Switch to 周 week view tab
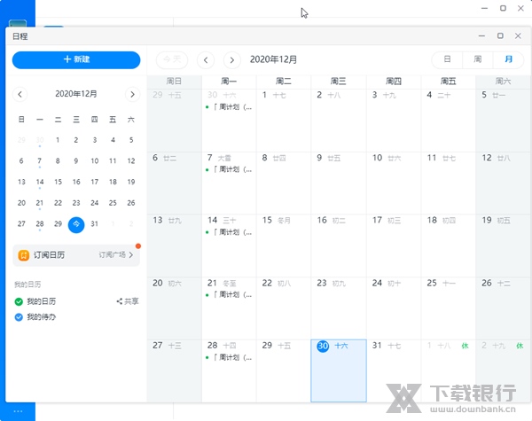 [x=478, y=59]
